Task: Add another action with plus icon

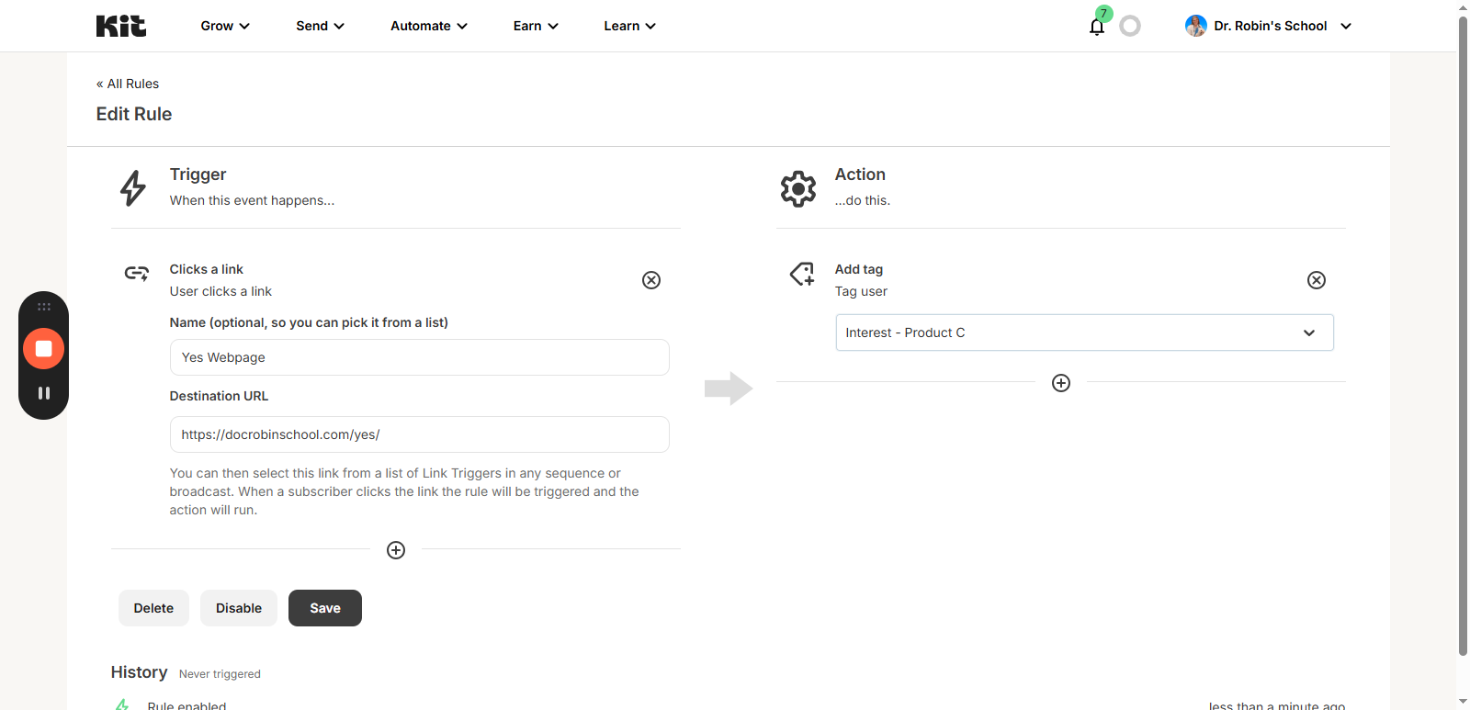Action: 1060,383
